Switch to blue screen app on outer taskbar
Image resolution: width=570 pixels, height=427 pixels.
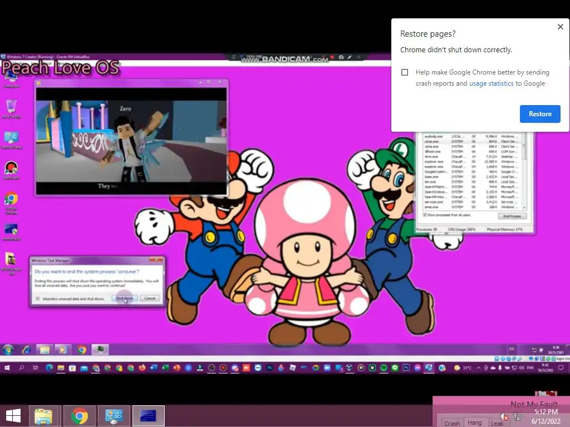(148, 416)
